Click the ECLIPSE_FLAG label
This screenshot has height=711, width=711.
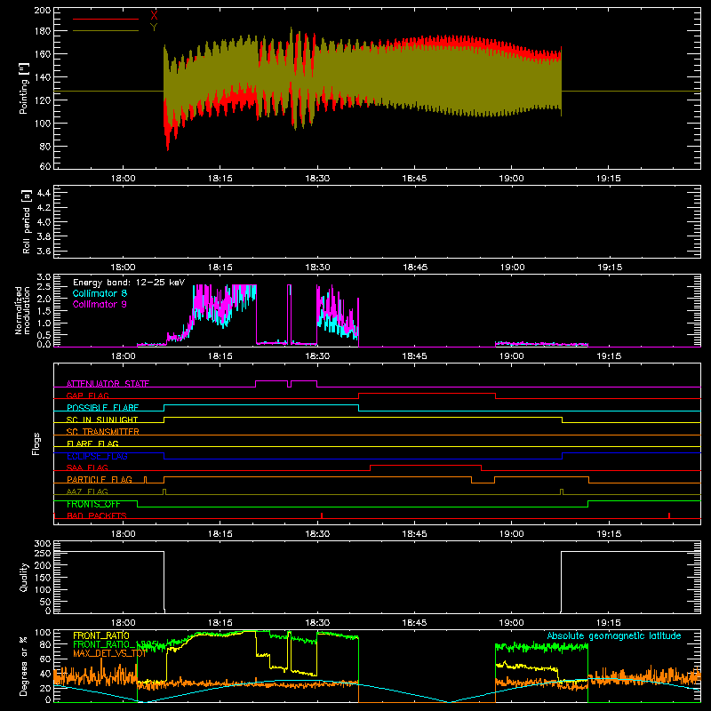[97, 456]
